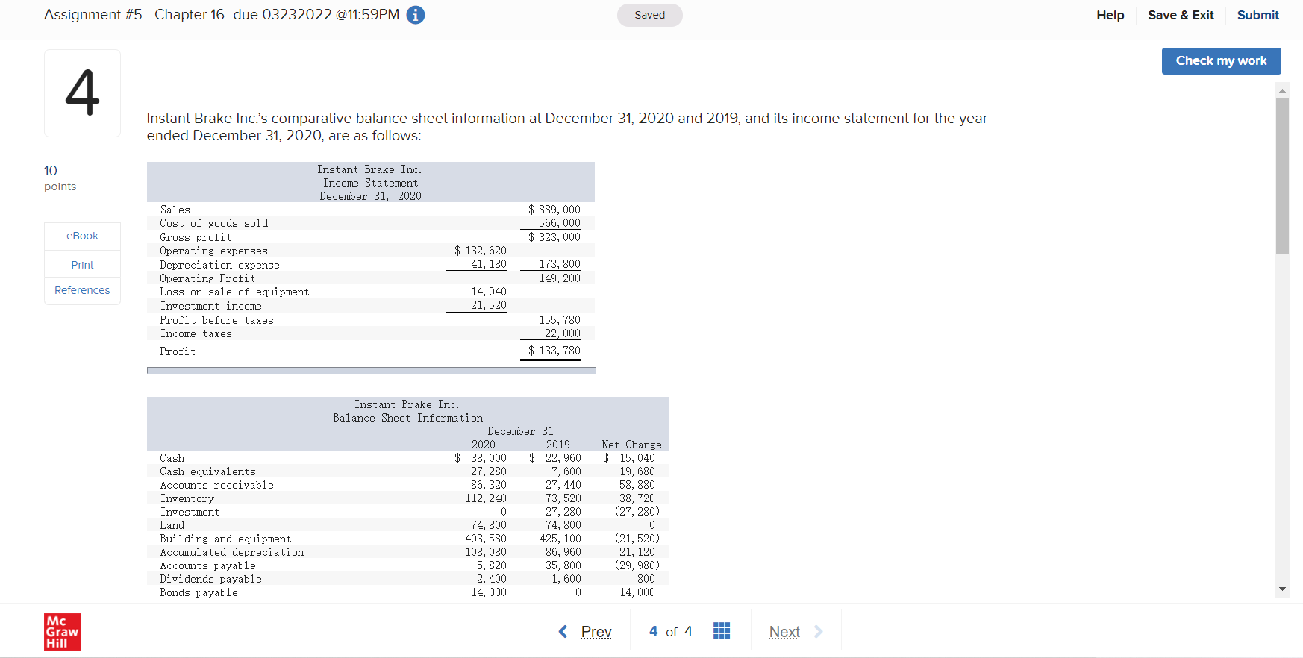Click the '10 points' label

(x=60, y=178)
